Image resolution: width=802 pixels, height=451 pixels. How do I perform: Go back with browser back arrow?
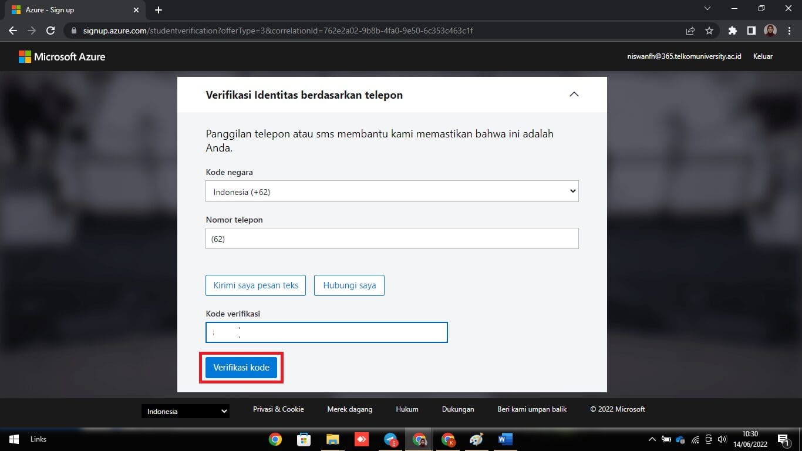point(13,31)
